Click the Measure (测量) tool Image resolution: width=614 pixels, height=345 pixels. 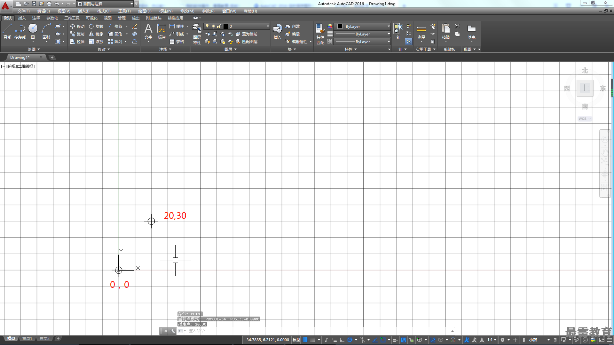(x=421, y=31)
